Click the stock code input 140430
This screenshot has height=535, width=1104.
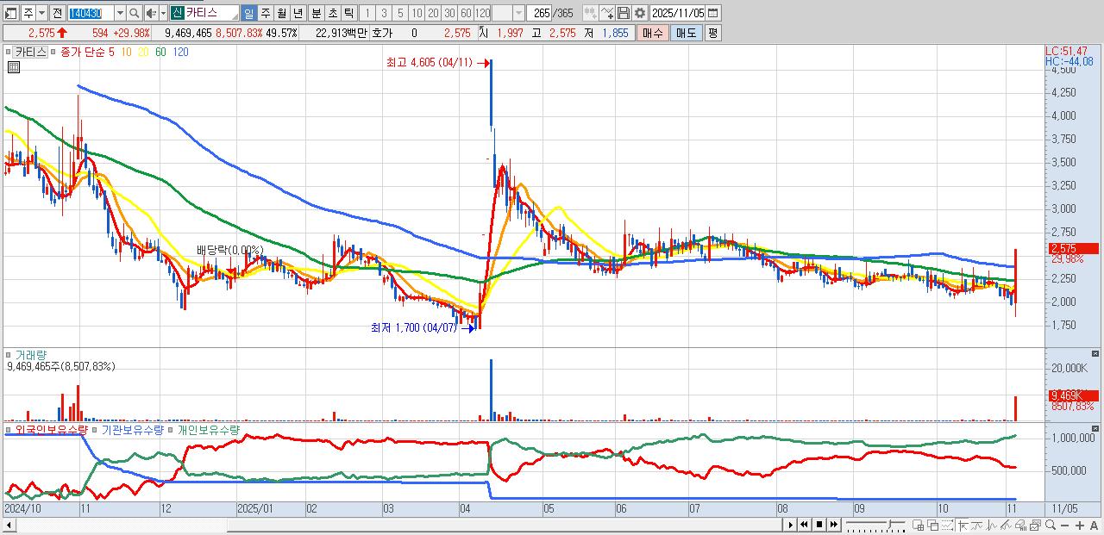pos(91,14)
